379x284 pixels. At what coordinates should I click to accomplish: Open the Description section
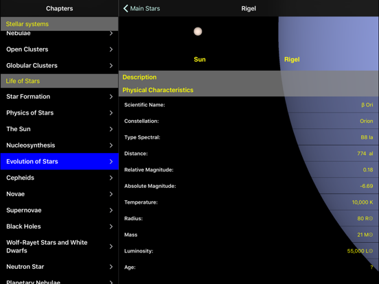click(249, 77)
